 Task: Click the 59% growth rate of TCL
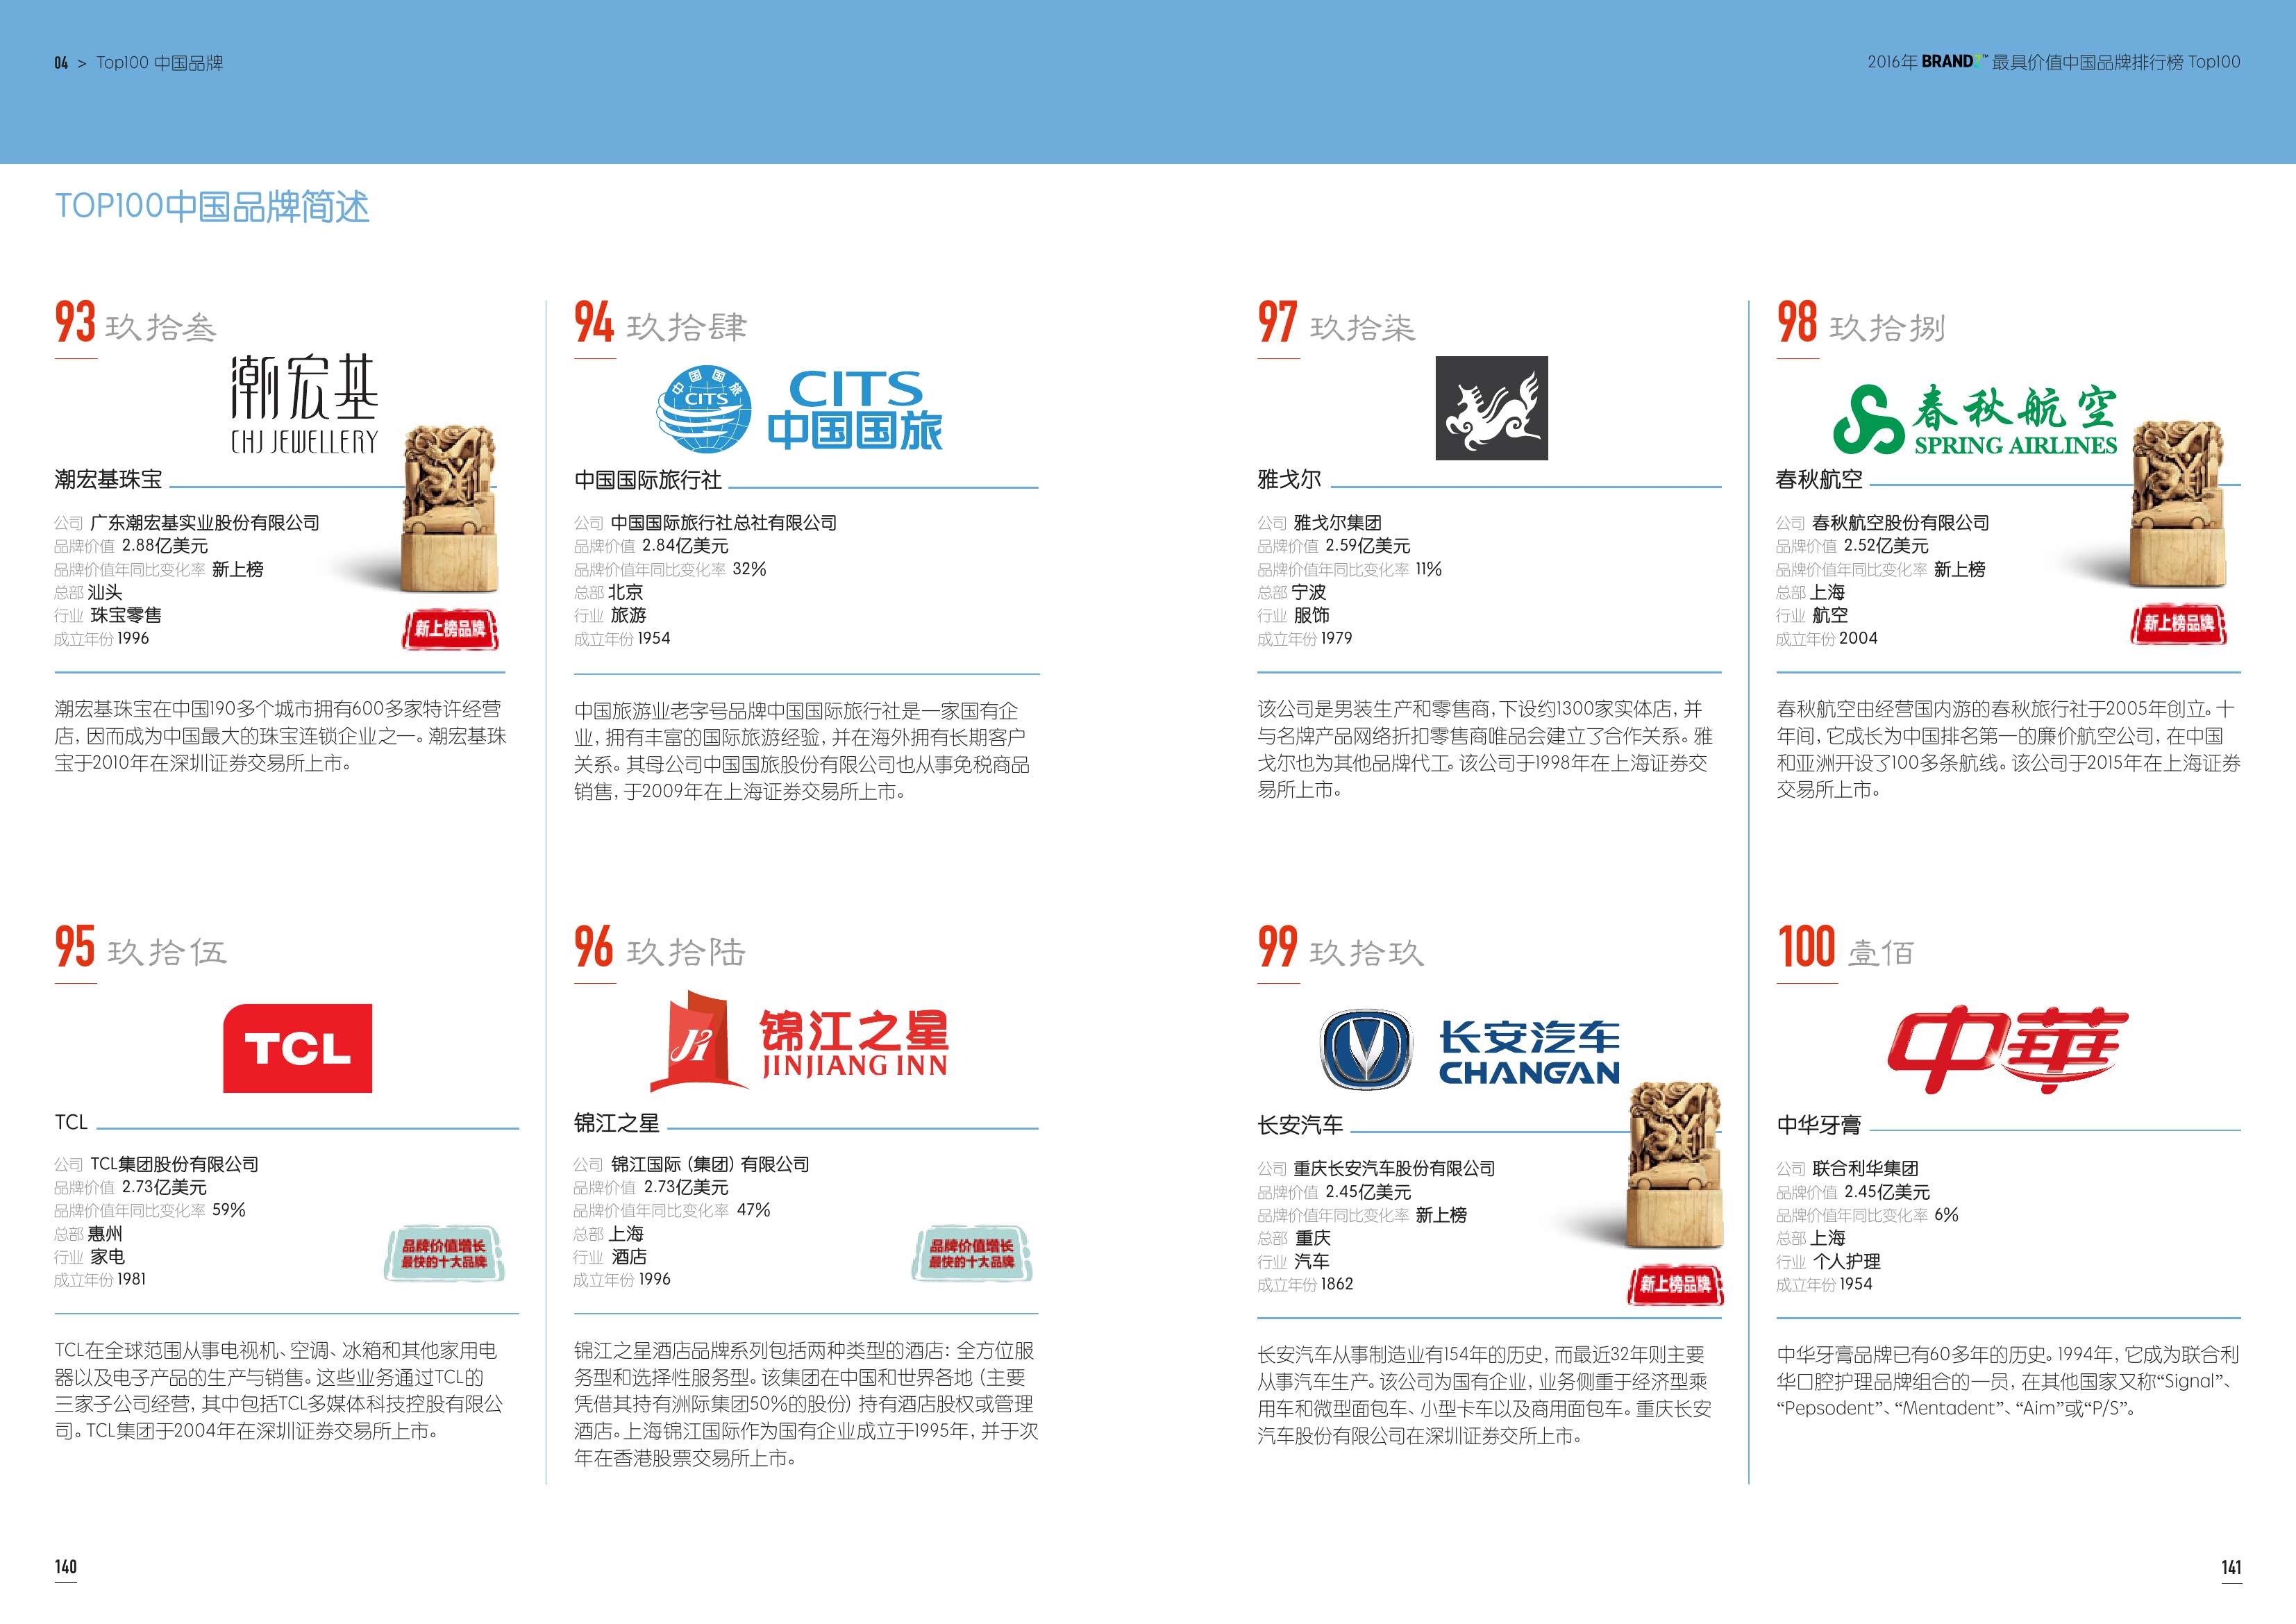coord(229,1210)
